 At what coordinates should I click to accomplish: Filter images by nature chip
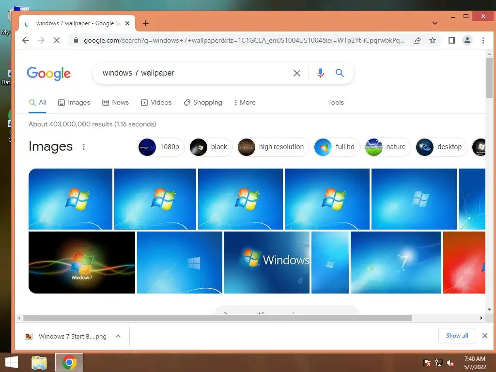(x=387, y=147)
